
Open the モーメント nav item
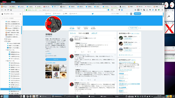57,14
